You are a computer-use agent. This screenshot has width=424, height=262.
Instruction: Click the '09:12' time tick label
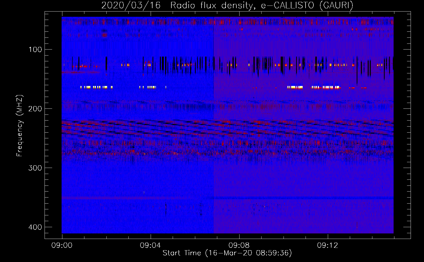click(328, 245)
